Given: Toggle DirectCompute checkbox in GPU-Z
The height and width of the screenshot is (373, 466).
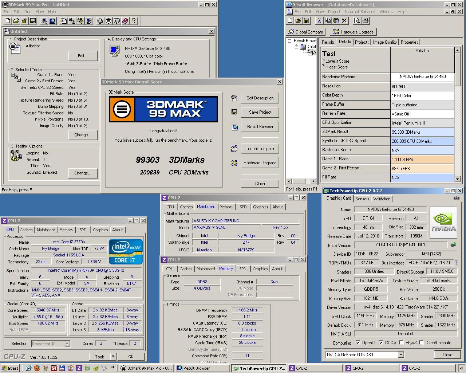Looking at the screenshot, I should 421,343.
